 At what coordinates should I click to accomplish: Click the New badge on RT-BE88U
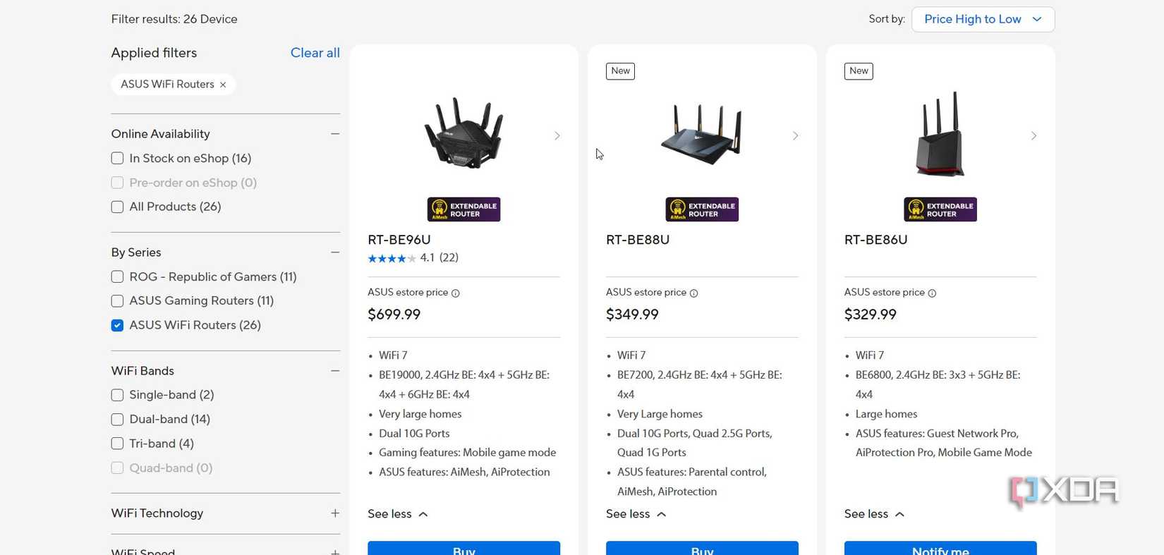(620, 71)
